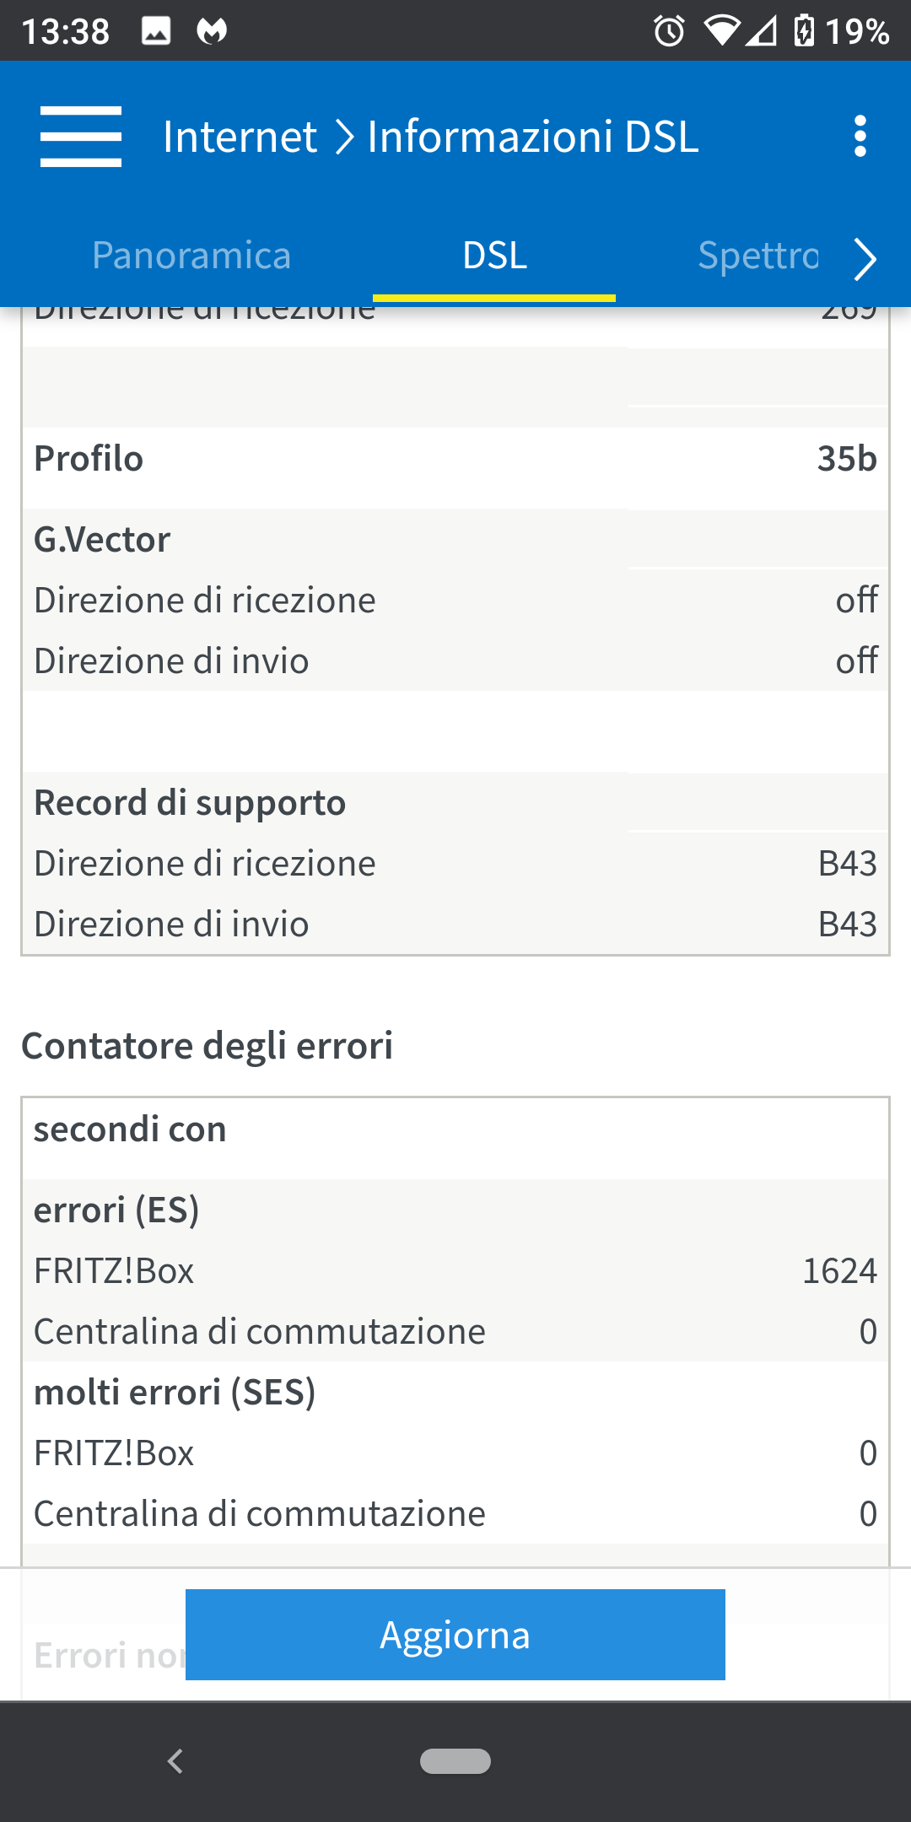Tap the Internet breadcrumb in the header
Image resolution: width=911 pixels, height=1822 pixels.
[240, 137]
